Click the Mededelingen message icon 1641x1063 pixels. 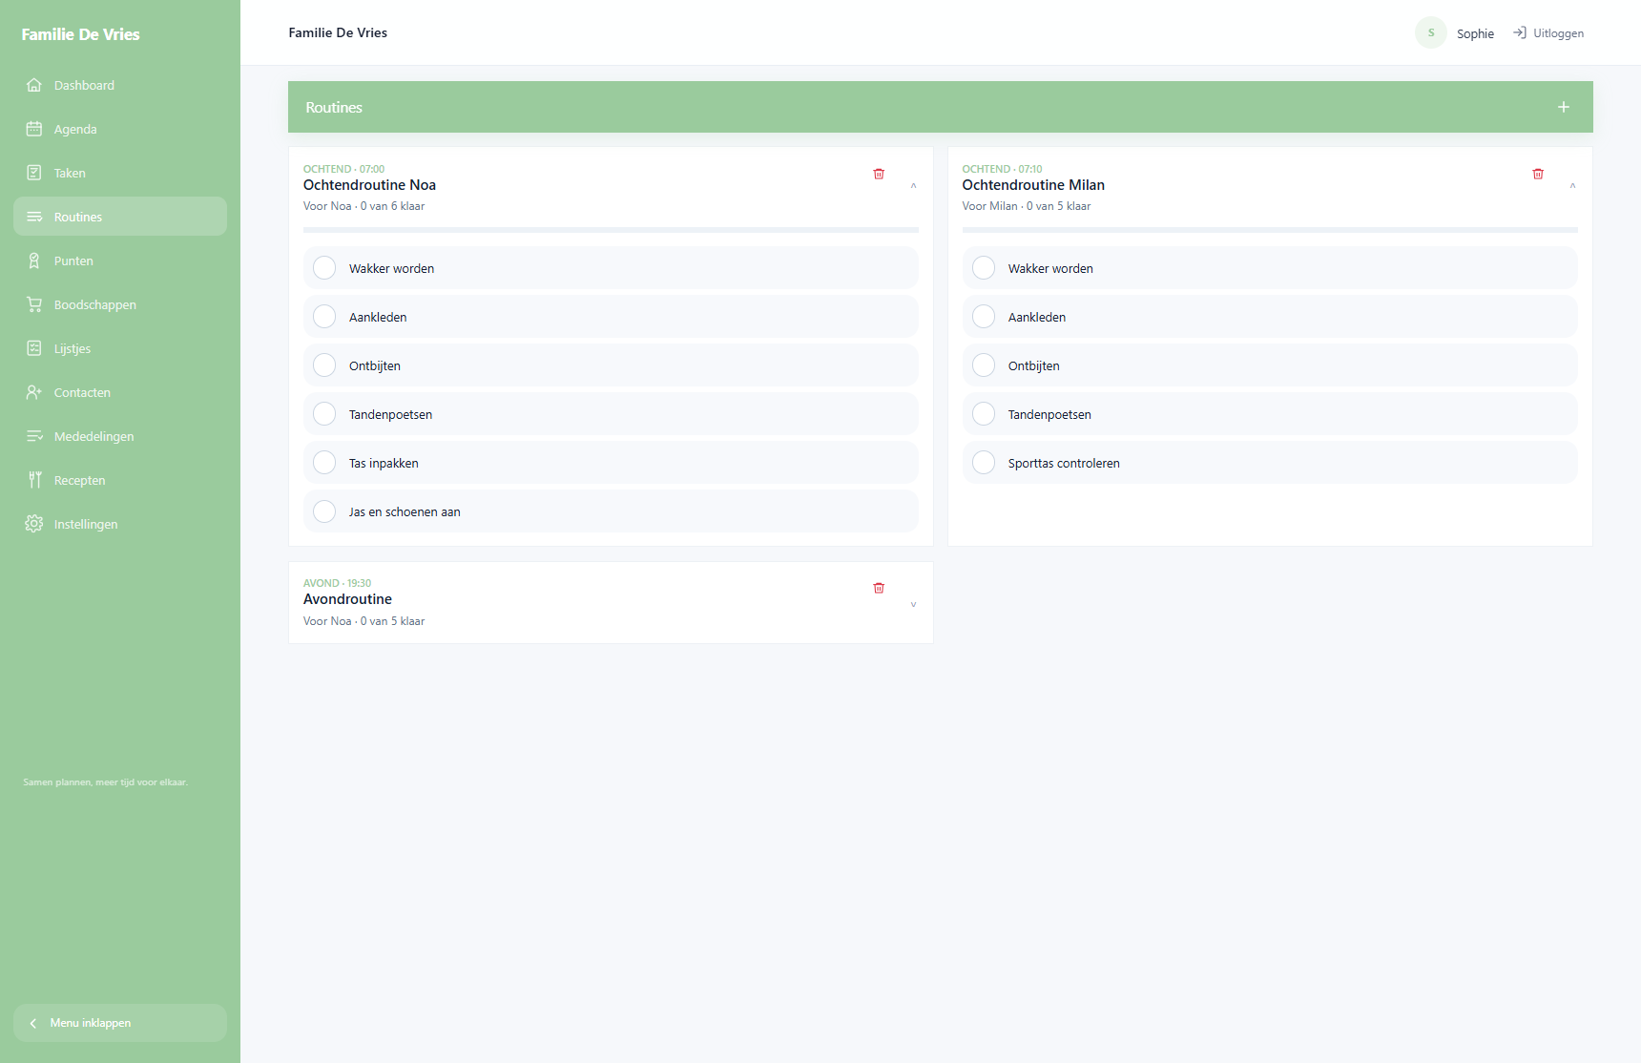point(34,436)
